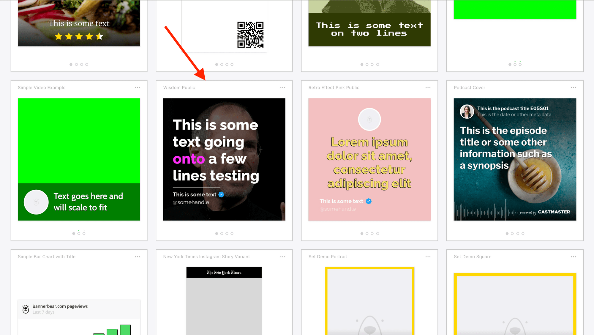The width and height of the screenshot is (594, 335).
Task: Select third carousel dot under QR code card
Action: (227, 65)
